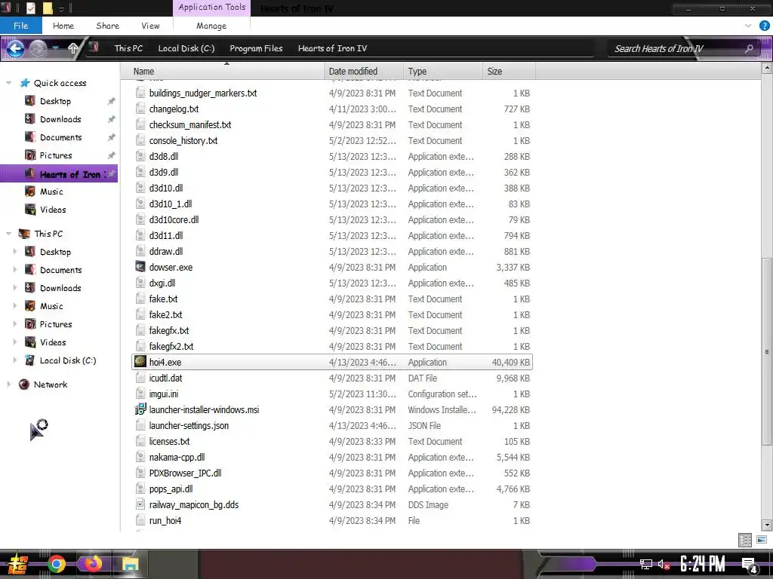Sort by Date modified column header

click(364, 72)
